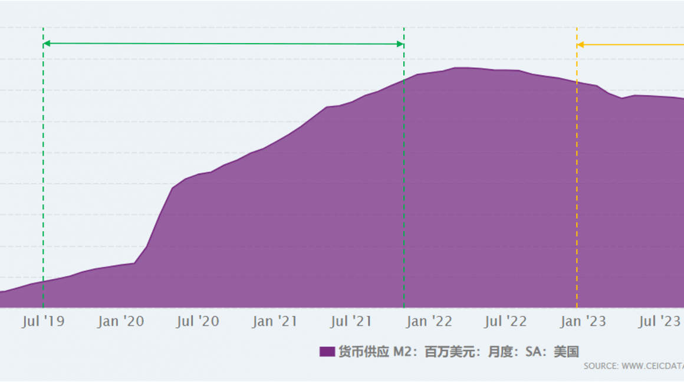684x385 pixels.
Task: Pick the Jan '22 x-axis label
Action: click(429, 321)
